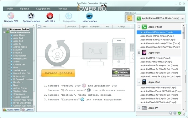This screenshot has width=188, height=118.
Task: Click the Apple iPhone group icon
Action: pos(144,27)
